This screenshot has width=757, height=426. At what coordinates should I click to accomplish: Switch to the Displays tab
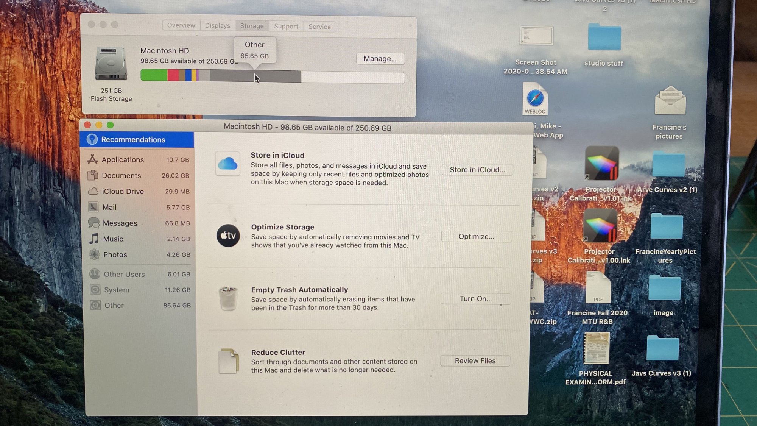pos(217,25)
